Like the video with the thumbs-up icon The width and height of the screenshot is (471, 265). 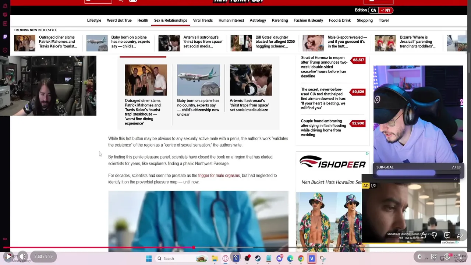tap(424, 235)
